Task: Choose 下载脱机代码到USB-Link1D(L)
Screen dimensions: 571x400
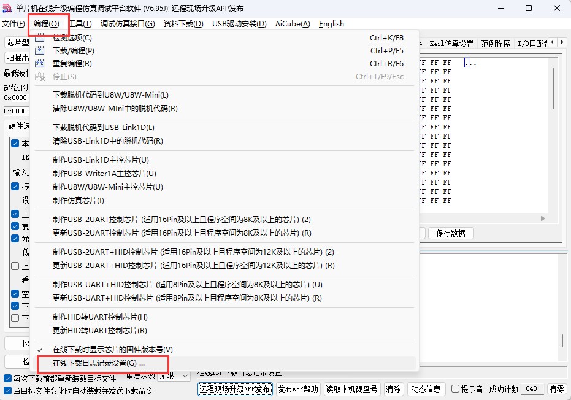Action: tap(224, 128)
